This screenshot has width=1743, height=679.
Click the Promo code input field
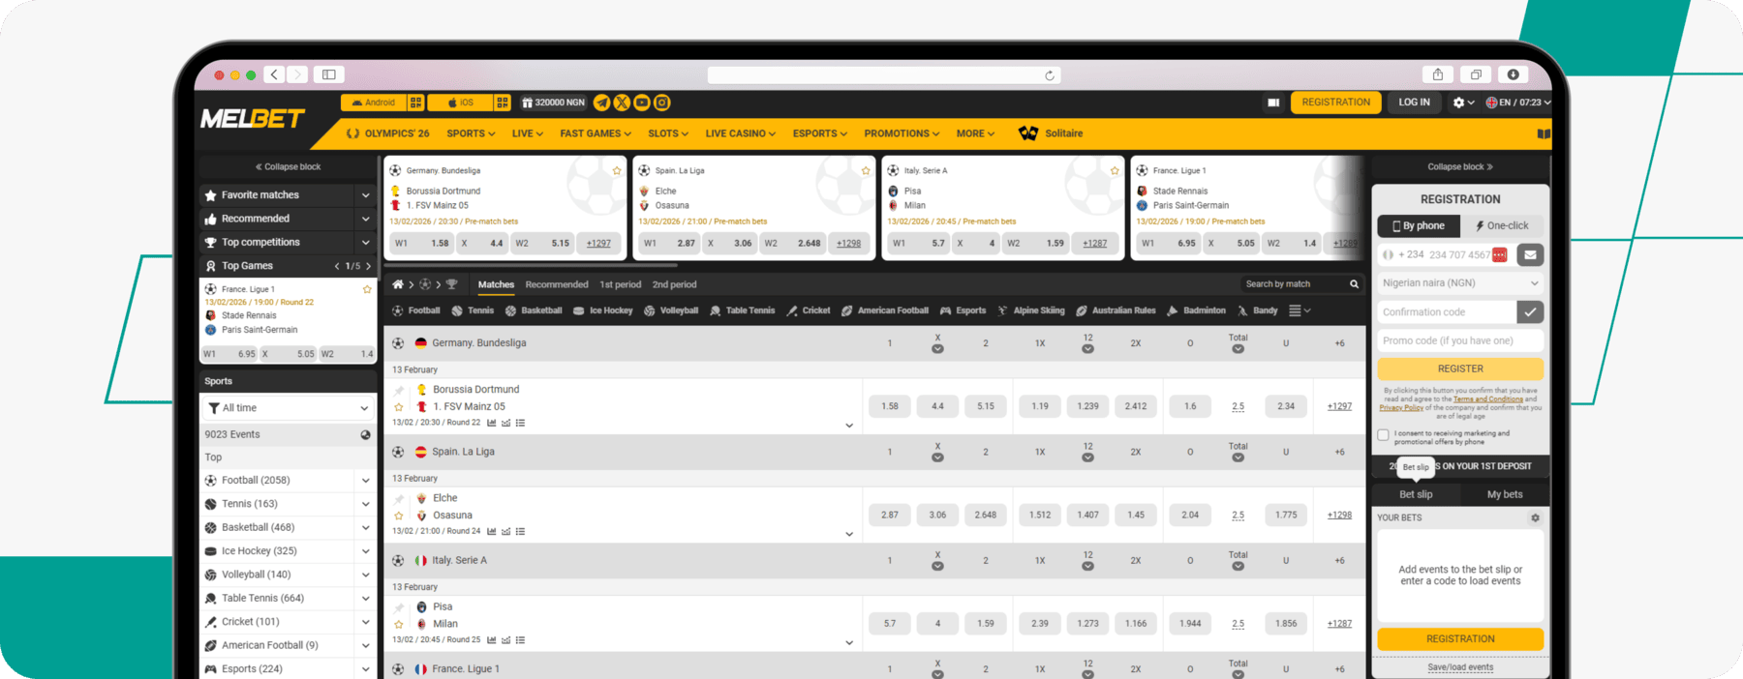tap(1460, 340)
